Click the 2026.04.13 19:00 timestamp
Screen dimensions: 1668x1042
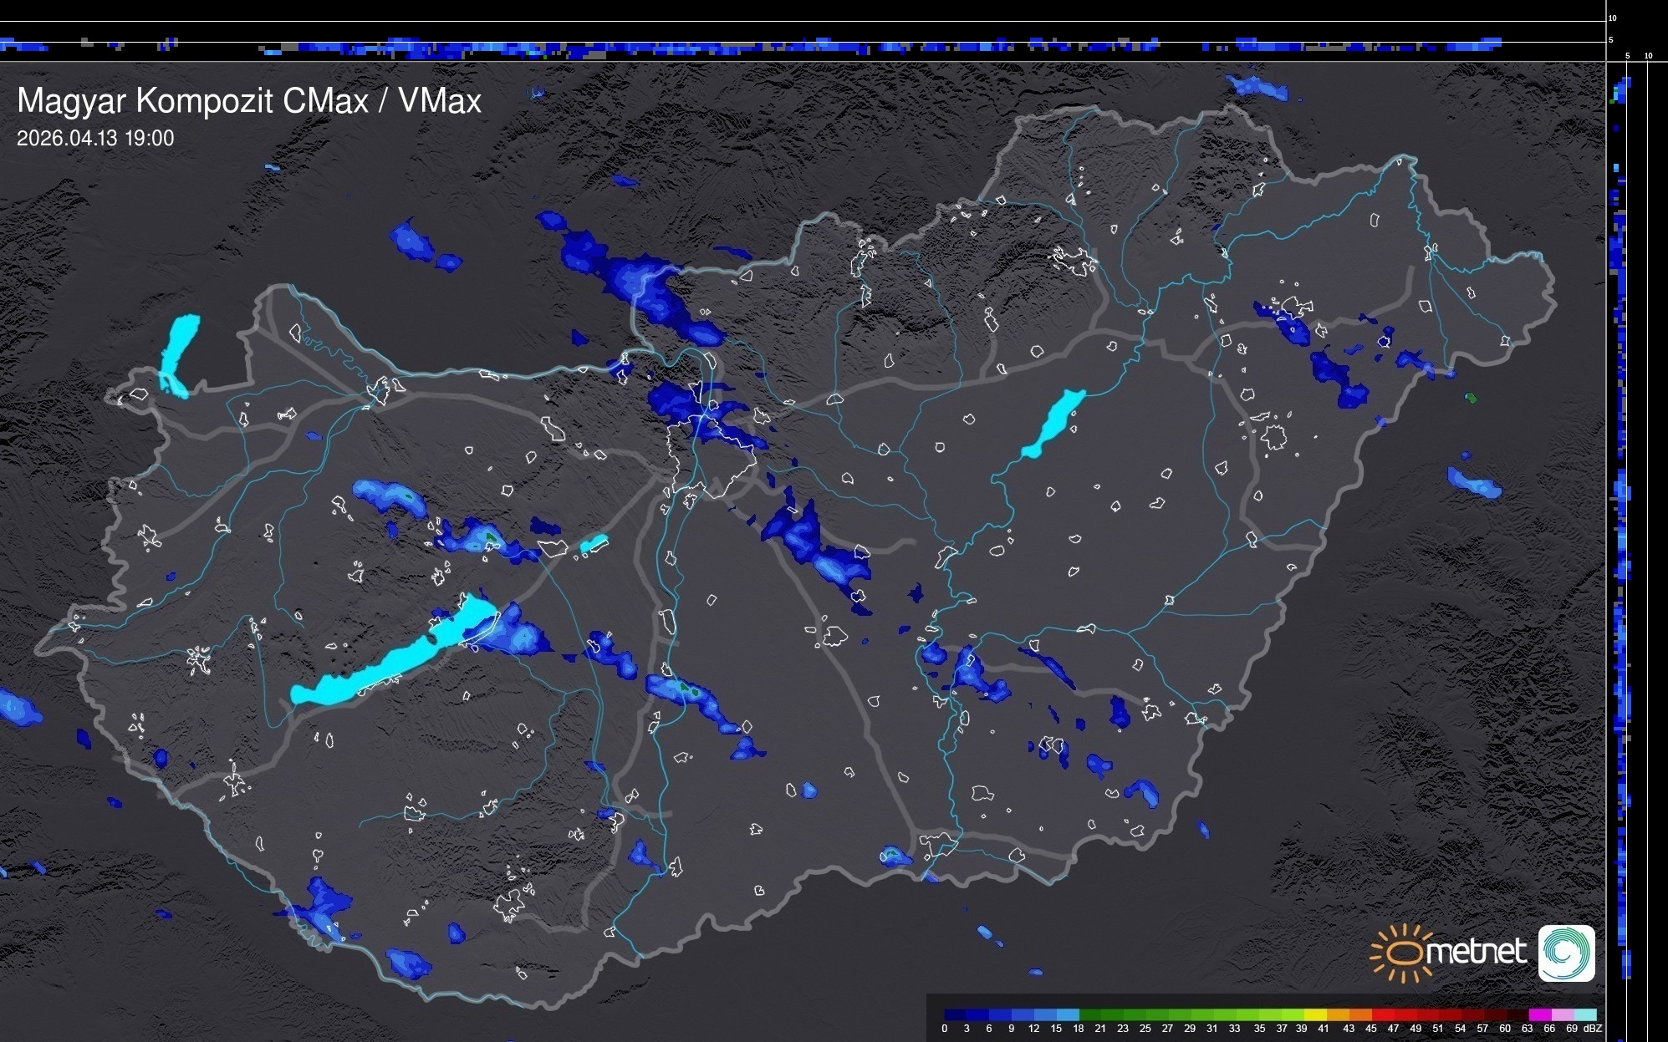point(95,139)
